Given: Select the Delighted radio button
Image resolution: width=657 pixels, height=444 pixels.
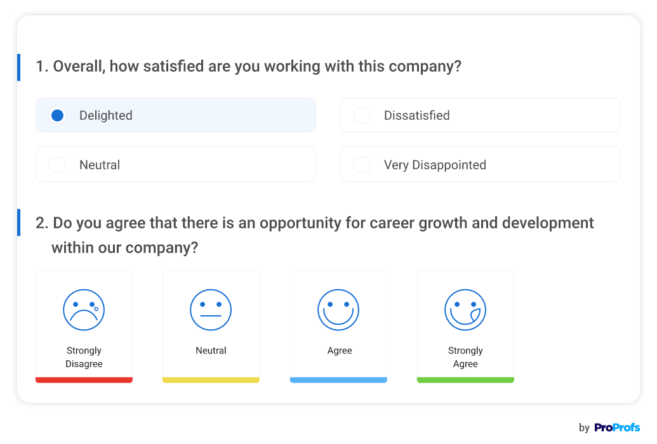Looking at the screenshot, I should click(x=58, y=115).
